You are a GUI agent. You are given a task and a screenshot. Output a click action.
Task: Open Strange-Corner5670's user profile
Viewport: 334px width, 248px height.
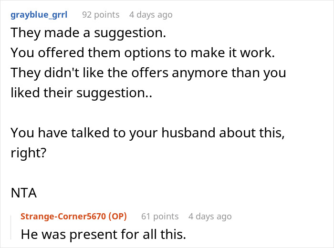point(63,217)
